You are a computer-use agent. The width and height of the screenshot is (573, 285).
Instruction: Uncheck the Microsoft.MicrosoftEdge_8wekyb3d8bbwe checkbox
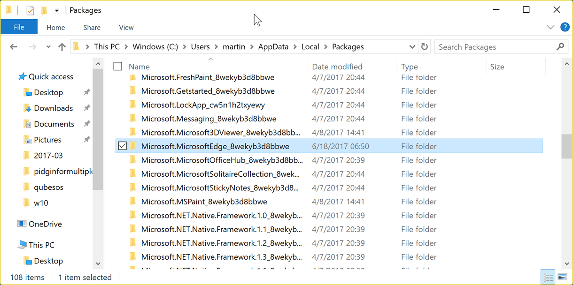122,146
